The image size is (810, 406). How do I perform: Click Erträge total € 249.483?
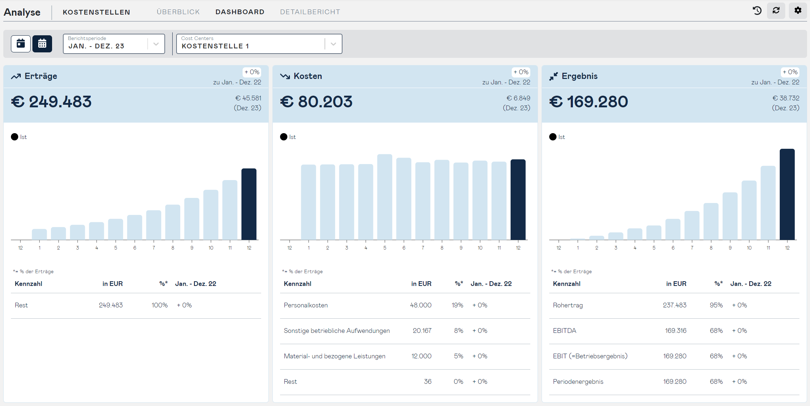tap(51, 101)
